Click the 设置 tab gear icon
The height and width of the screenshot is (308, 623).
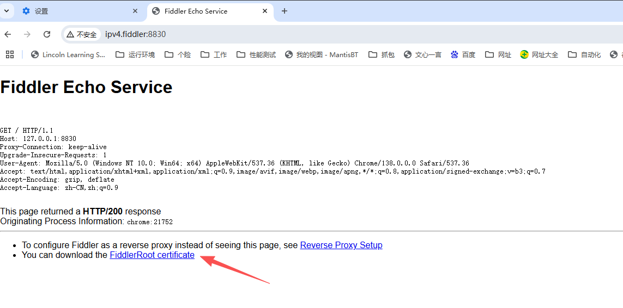click(x=26, y=11)
